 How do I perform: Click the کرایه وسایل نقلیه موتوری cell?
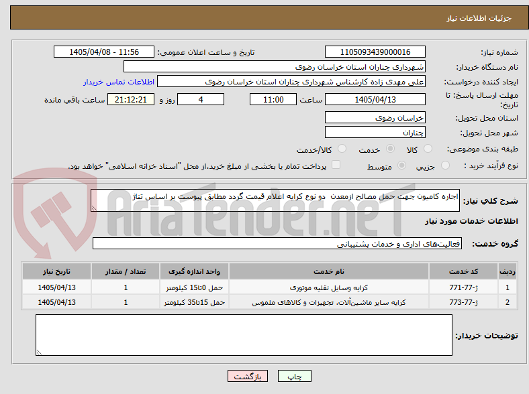(329, 287)
